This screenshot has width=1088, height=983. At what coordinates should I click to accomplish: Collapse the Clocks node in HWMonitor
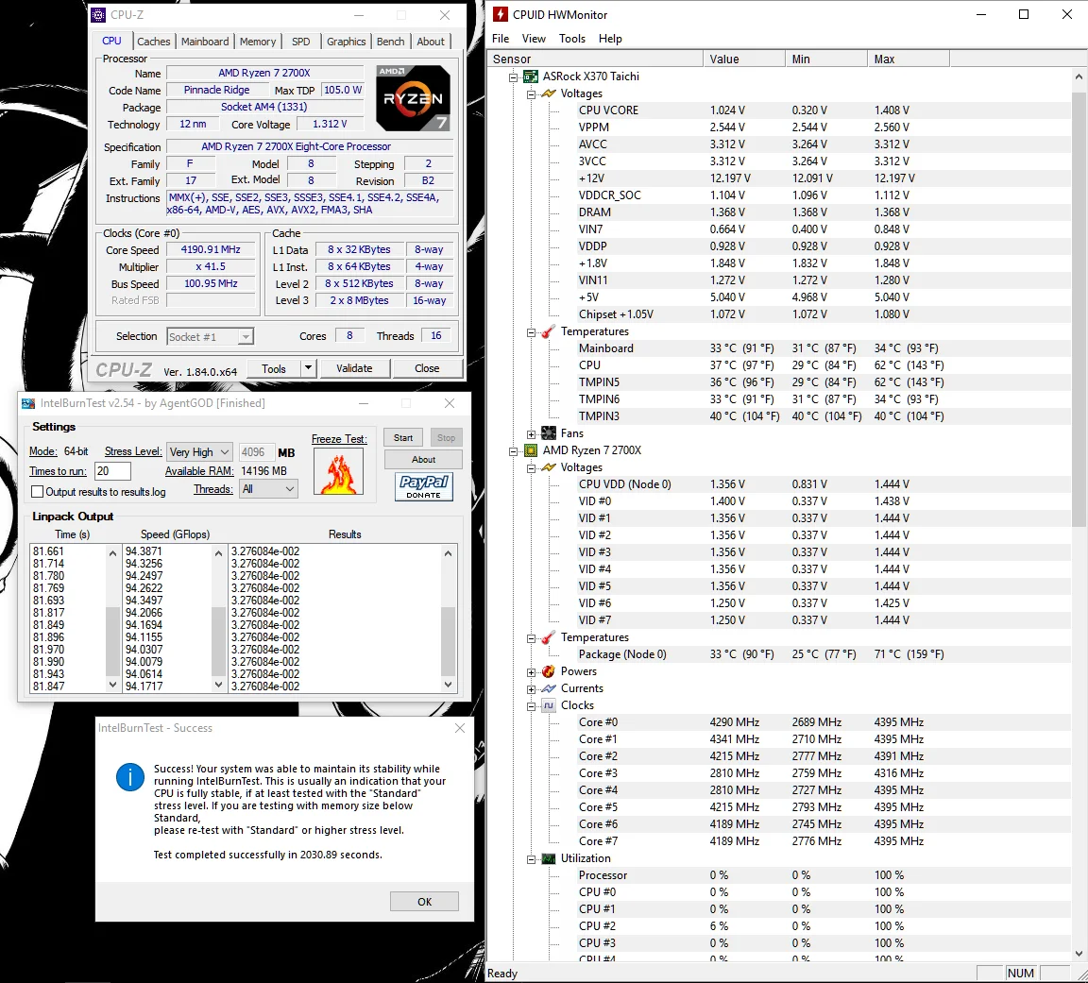[x=532, y=706]
